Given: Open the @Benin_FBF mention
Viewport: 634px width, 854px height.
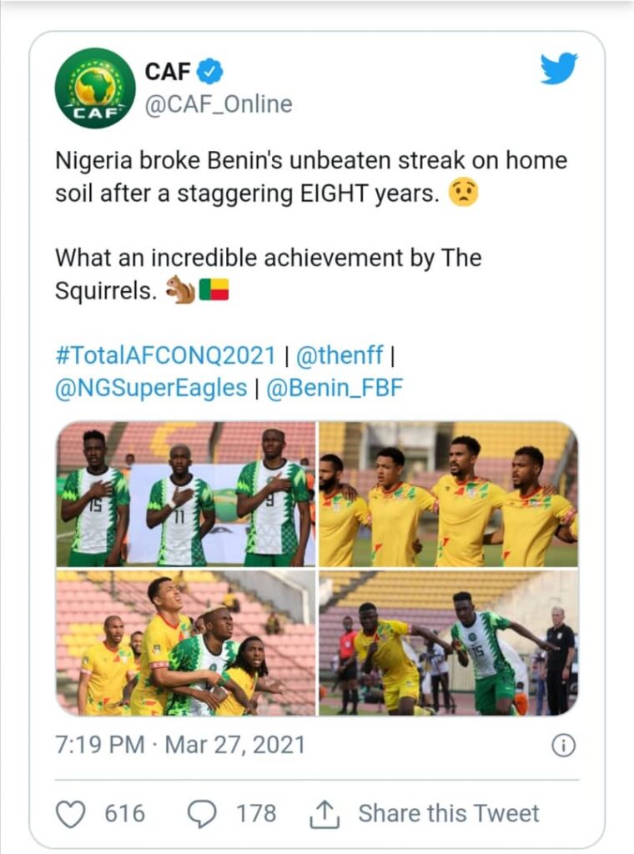Looking at the screenshot, I should (335, 389).
